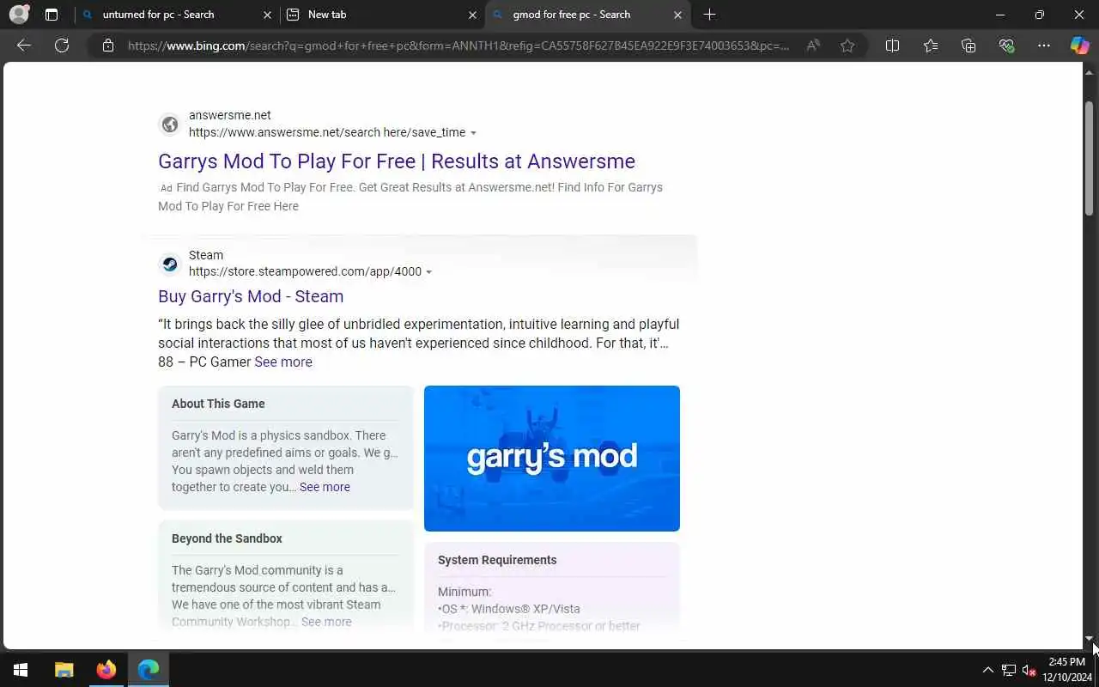This screenshot has width=1099, height=687.
Task: Click the page vertical scrollbar thumb
Action: tap(1089, 158)
